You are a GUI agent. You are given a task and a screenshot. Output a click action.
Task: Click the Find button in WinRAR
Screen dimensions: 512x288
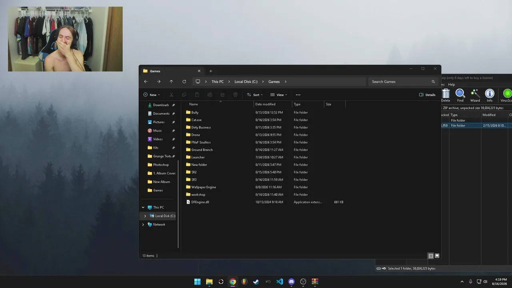(460, 96)
